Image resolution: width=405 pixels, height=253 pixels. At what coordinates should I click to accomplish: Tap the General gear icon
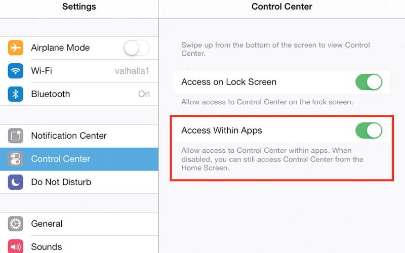tap(16, 224)
